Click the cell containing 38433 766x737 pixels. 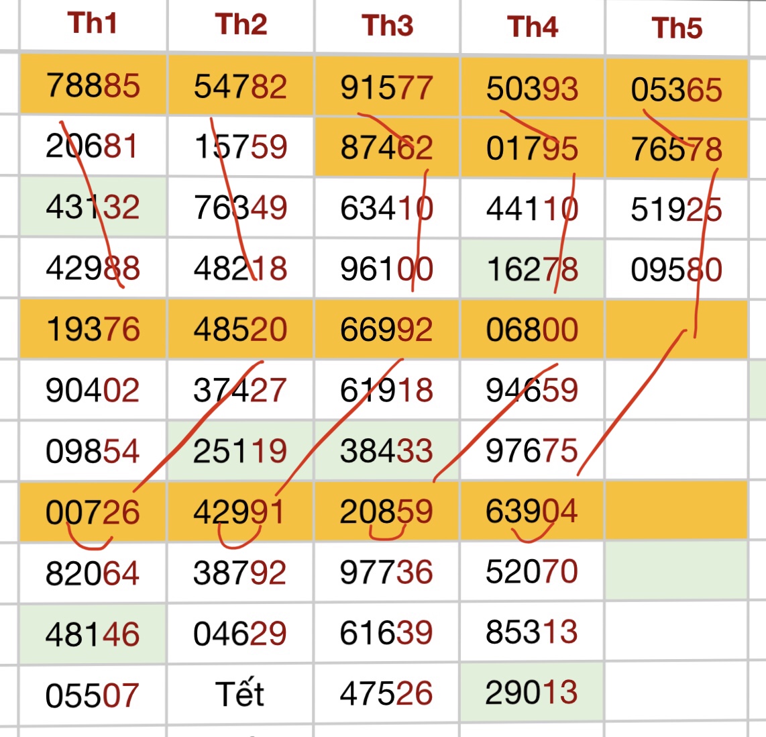pos(386,451)
